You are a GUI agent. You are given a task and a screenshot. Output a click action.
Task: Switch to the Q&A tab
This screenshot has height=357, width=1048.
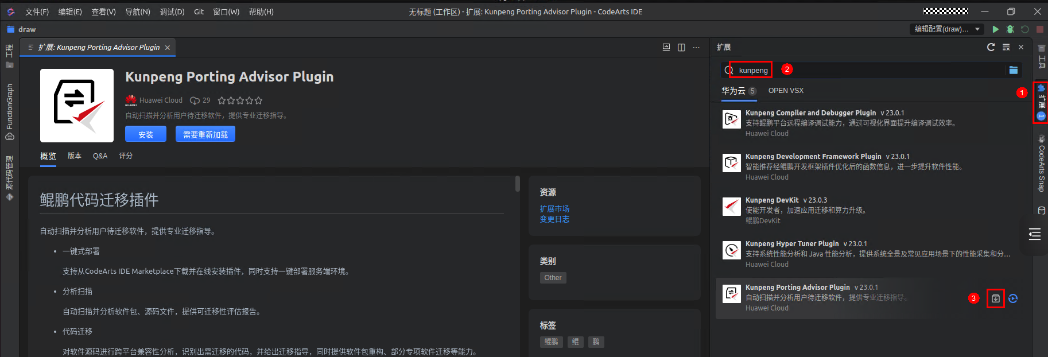100,156
